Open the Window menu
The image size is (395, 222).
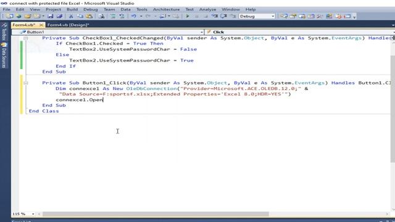coord(231,9)
